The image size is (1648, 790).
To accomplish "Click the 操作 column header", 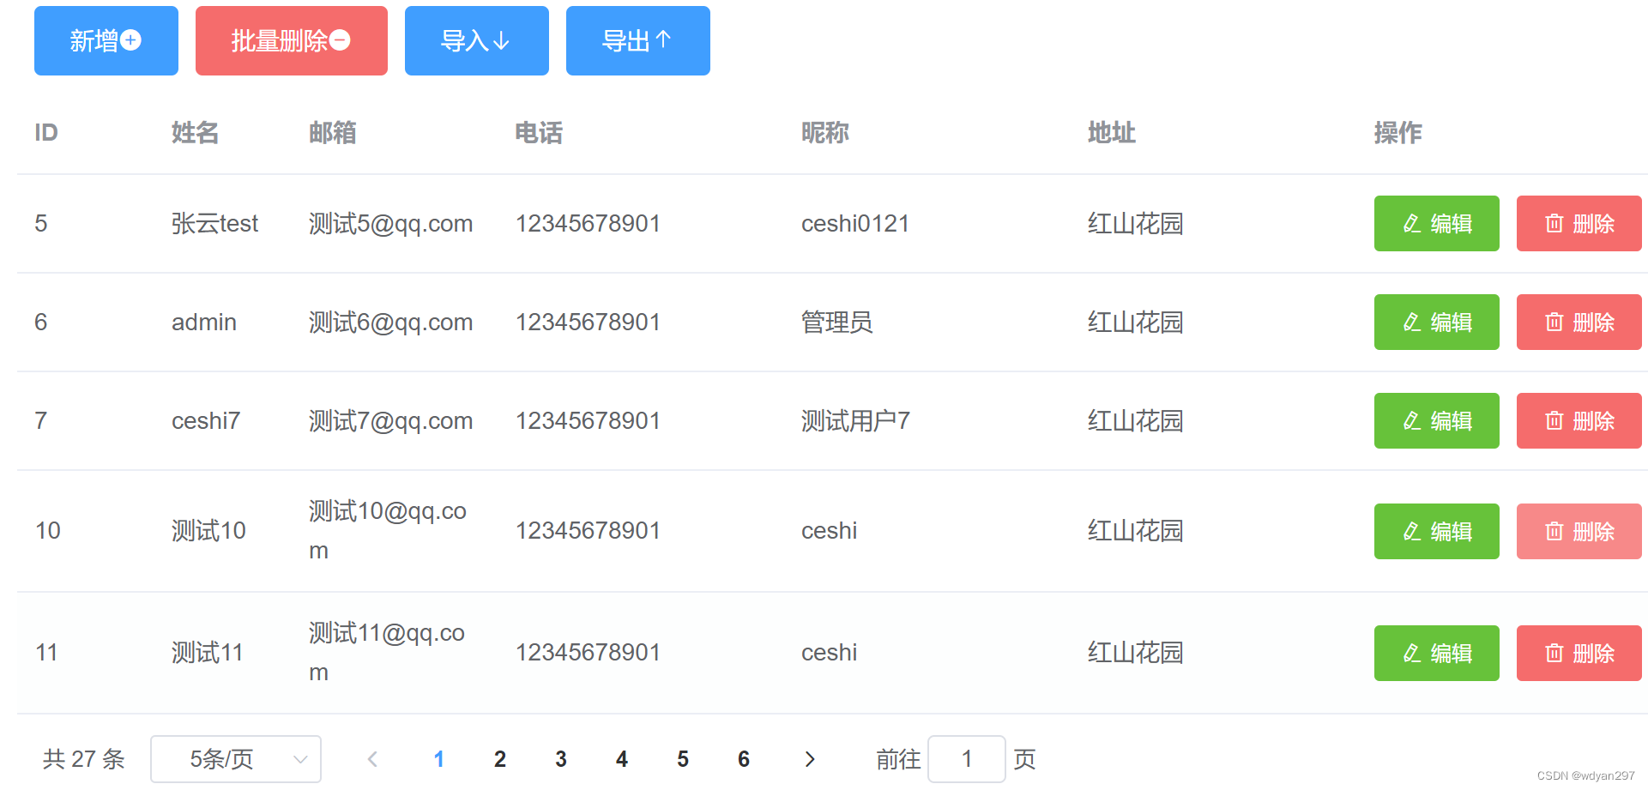I will [x=1398, y=133].
